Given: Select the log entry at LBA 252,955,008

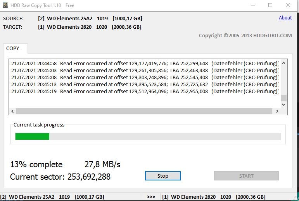Looking at the screenshot, I should 145,91.
